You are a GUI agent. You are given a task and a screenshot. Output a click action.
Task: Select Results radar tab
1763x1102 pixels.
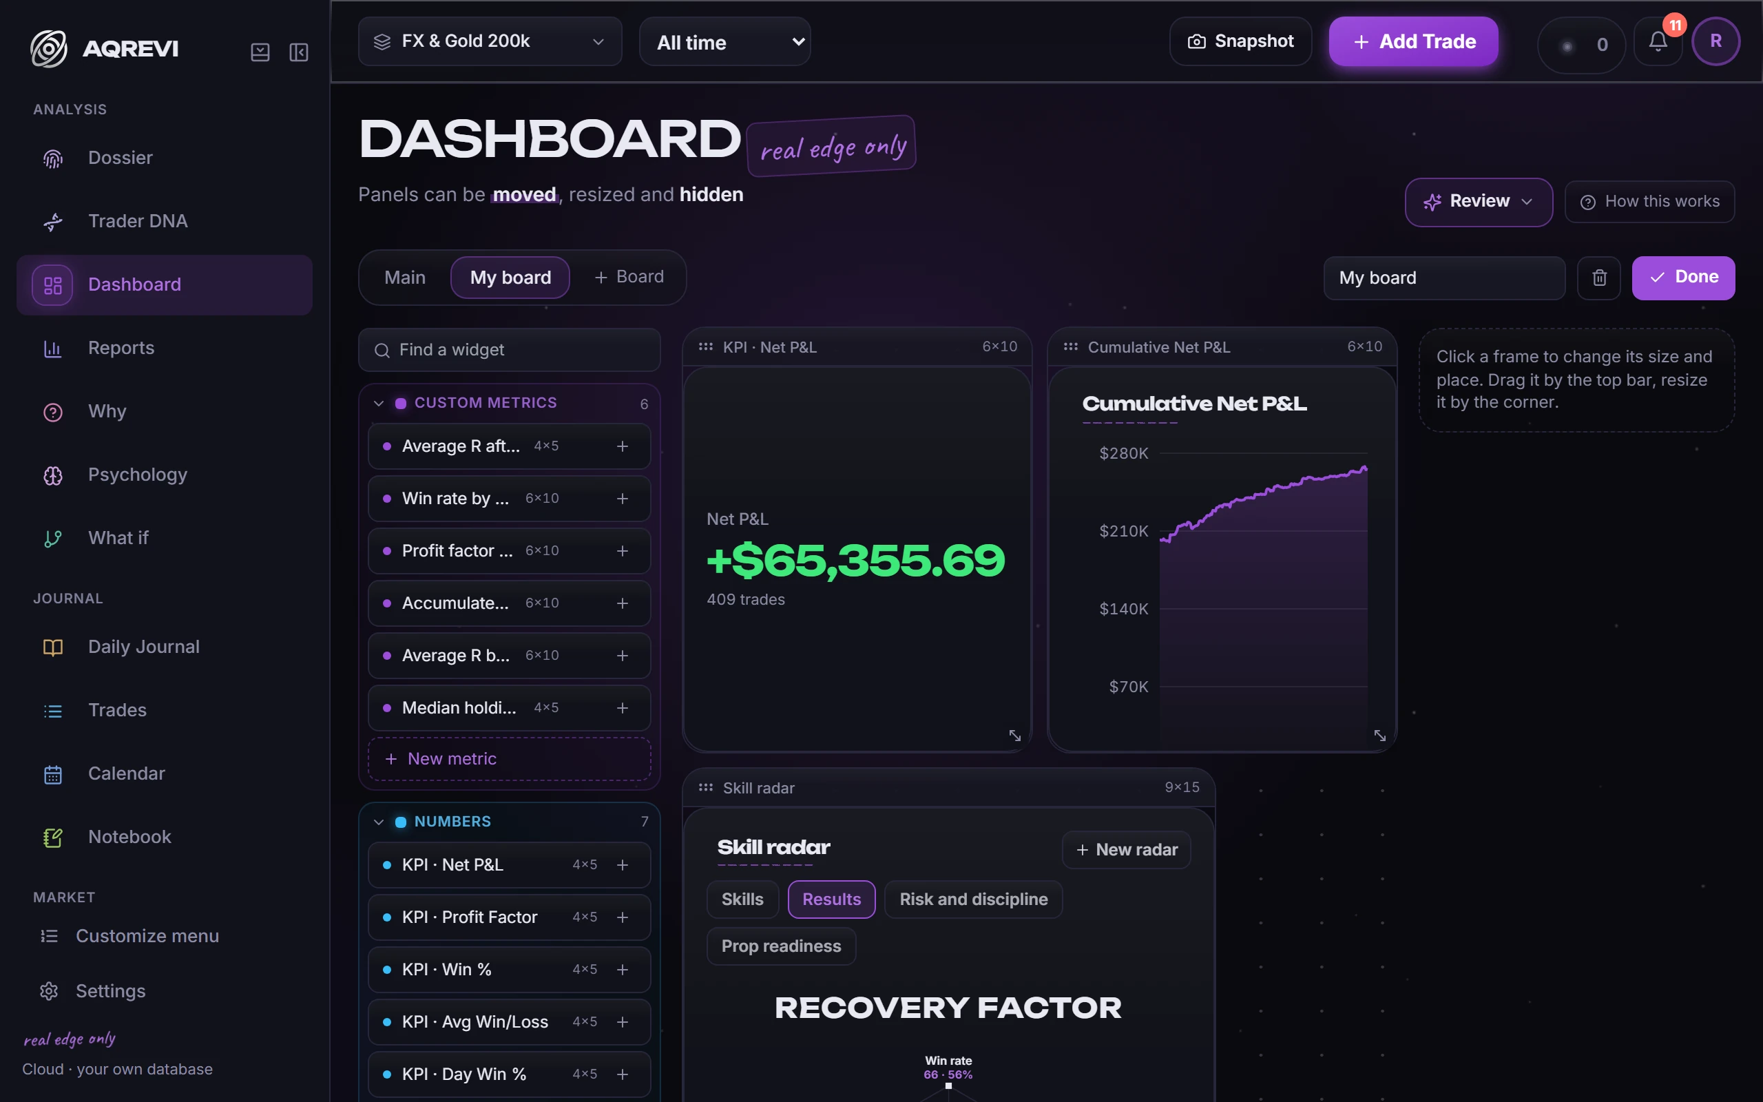[x=831, y=900]
